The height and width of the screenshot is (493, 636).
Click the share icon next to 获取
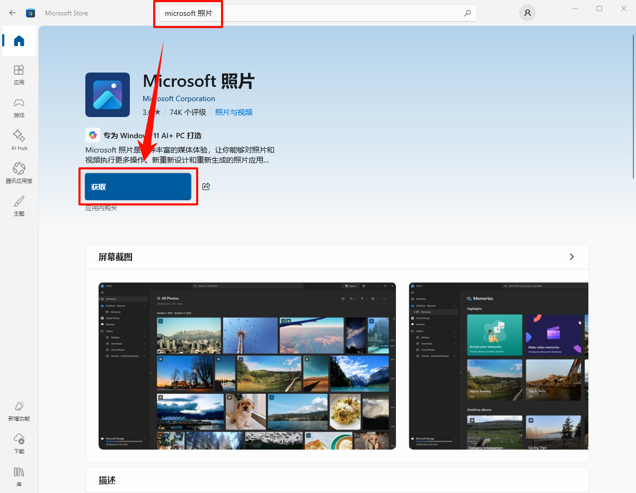coord(206,186)
